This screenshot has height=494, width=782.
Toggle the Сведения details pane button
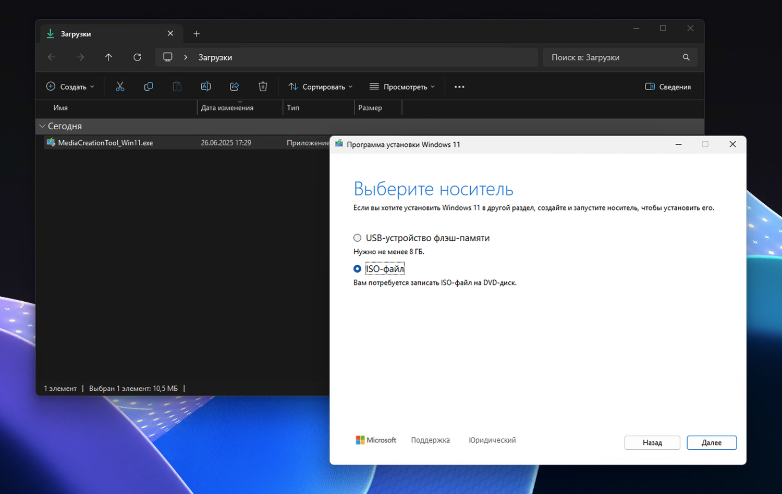tap(668, 87)
